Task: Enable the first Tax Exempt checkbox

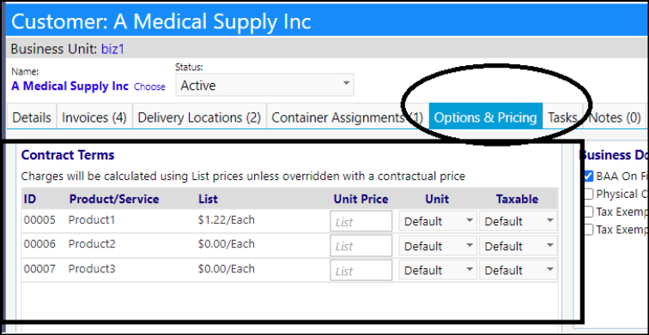Action: [588, 212]
